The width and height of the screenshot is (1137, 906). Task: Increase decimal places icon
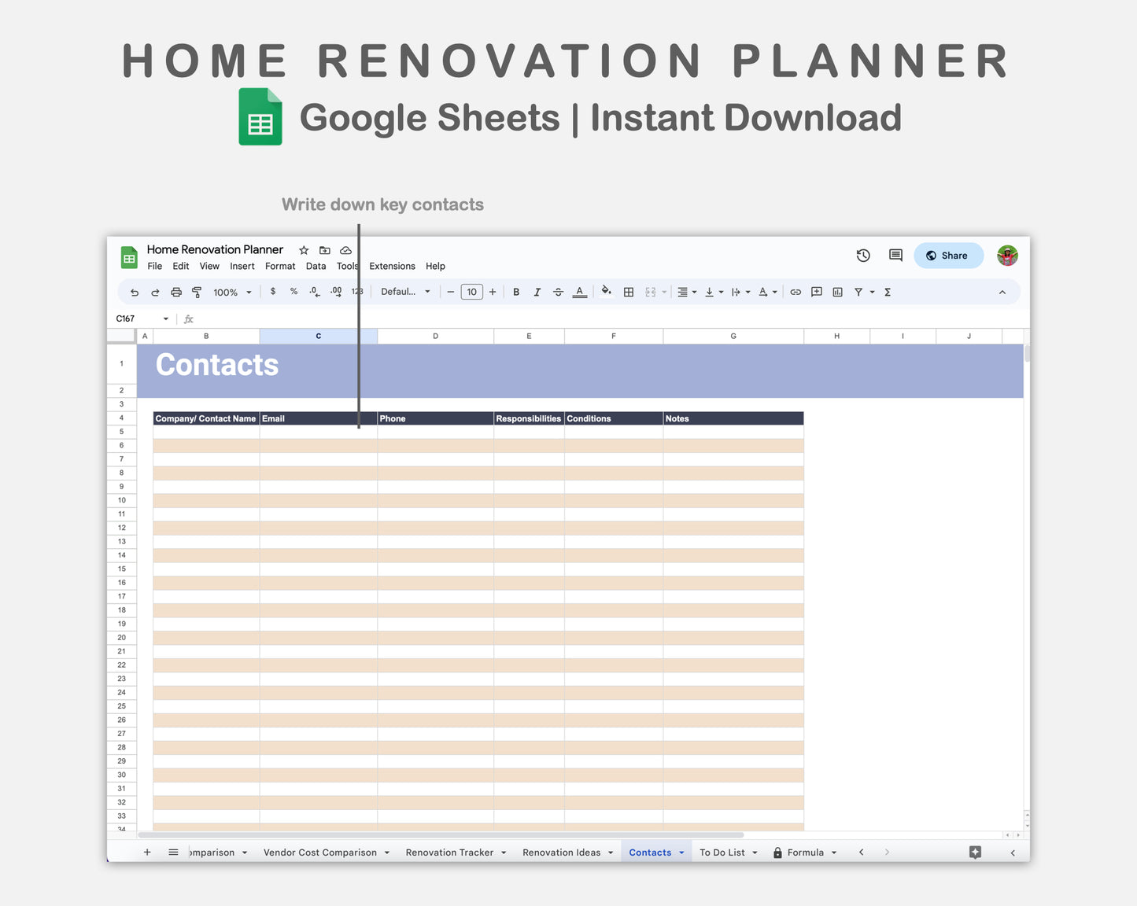coord(336,292)
